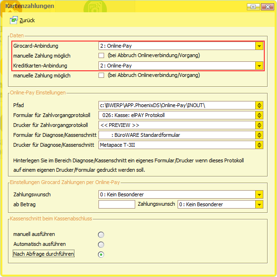
Task: Click into the Pfad input field
Action: click(x=177, y=106)
